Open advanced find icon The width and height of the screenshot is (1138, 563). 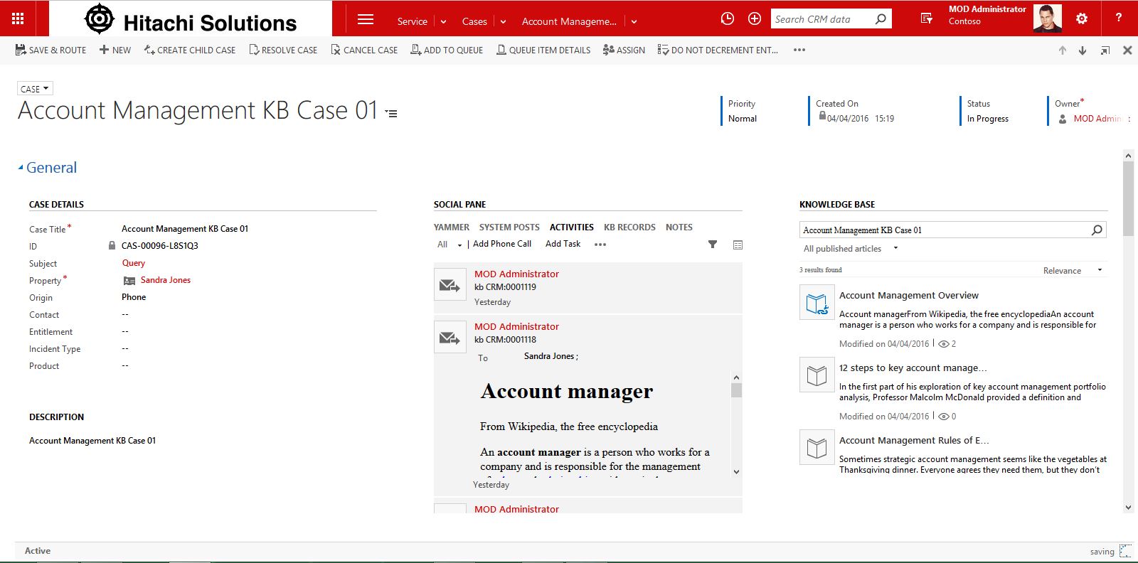927,19
